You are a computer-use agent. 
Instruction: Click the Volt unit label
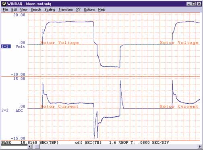(20, 47)
